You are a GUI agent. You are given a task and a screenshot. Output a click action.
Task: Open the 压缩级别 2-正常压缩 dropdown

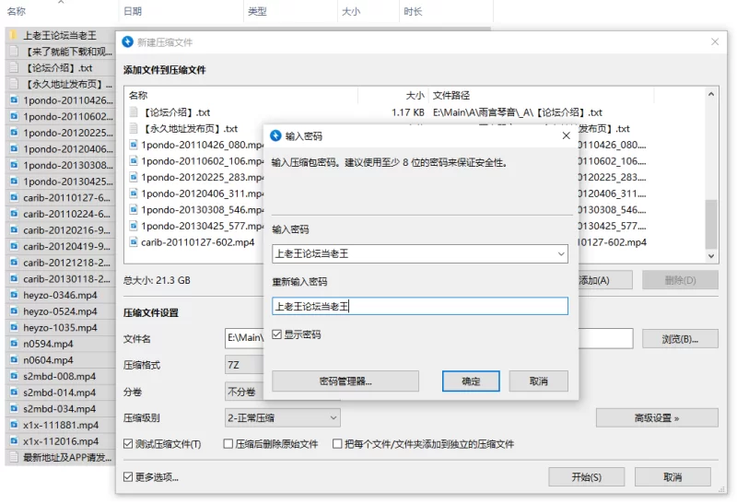[283, 417]
